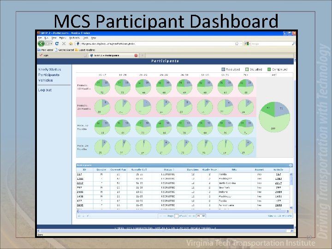The height and width of the screenshot is (249, 332).
Task: Go to next page in grid pager
Action: (190, 216)
